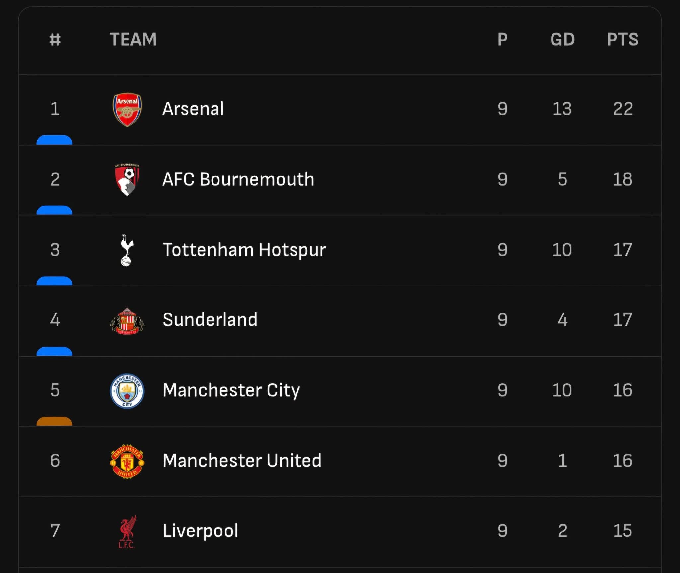Open the Sunderland team name link
The height and width of the screenshot is (573, 680).
(x=210, y=320)
